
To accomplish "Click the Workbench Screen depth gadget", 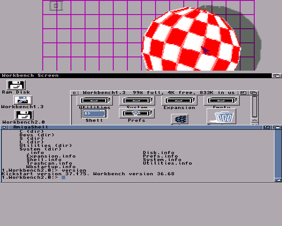I will (276, 75).
